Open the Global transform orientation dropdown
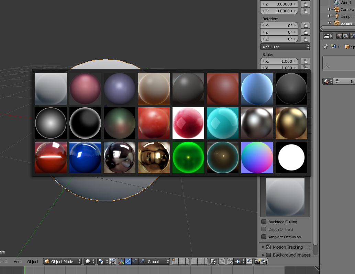355x274 pixels. click(158, 261)
